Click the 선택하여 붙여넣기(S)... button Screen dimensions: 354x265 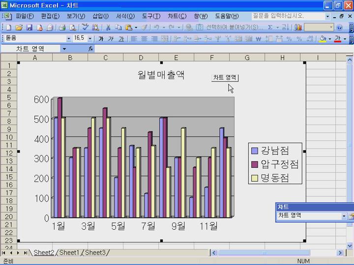click(x=235, y=27)
